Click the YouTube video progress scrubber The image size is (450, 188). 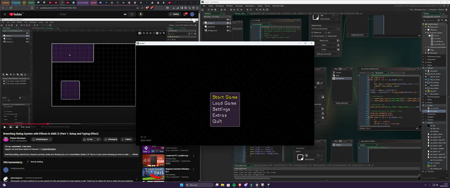47,124
